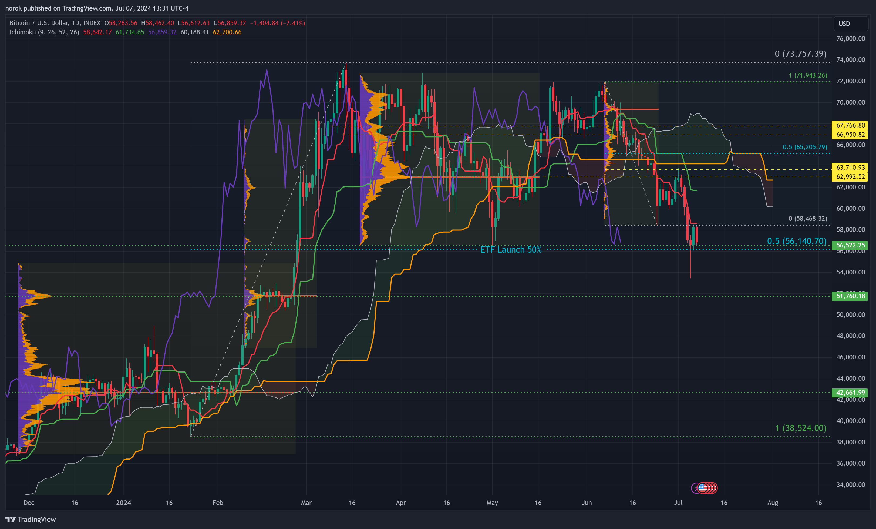The image size is (876, 529).
Task: Select the yellow 62,992.52 price axis tag
Action: pos(850,176)
